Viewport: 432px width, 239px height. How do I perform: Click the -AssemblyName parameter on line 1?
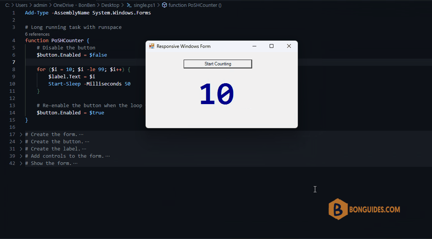click(x=70, y=13)
